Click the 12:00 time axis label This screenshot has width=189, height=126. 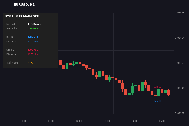point(79,121)
